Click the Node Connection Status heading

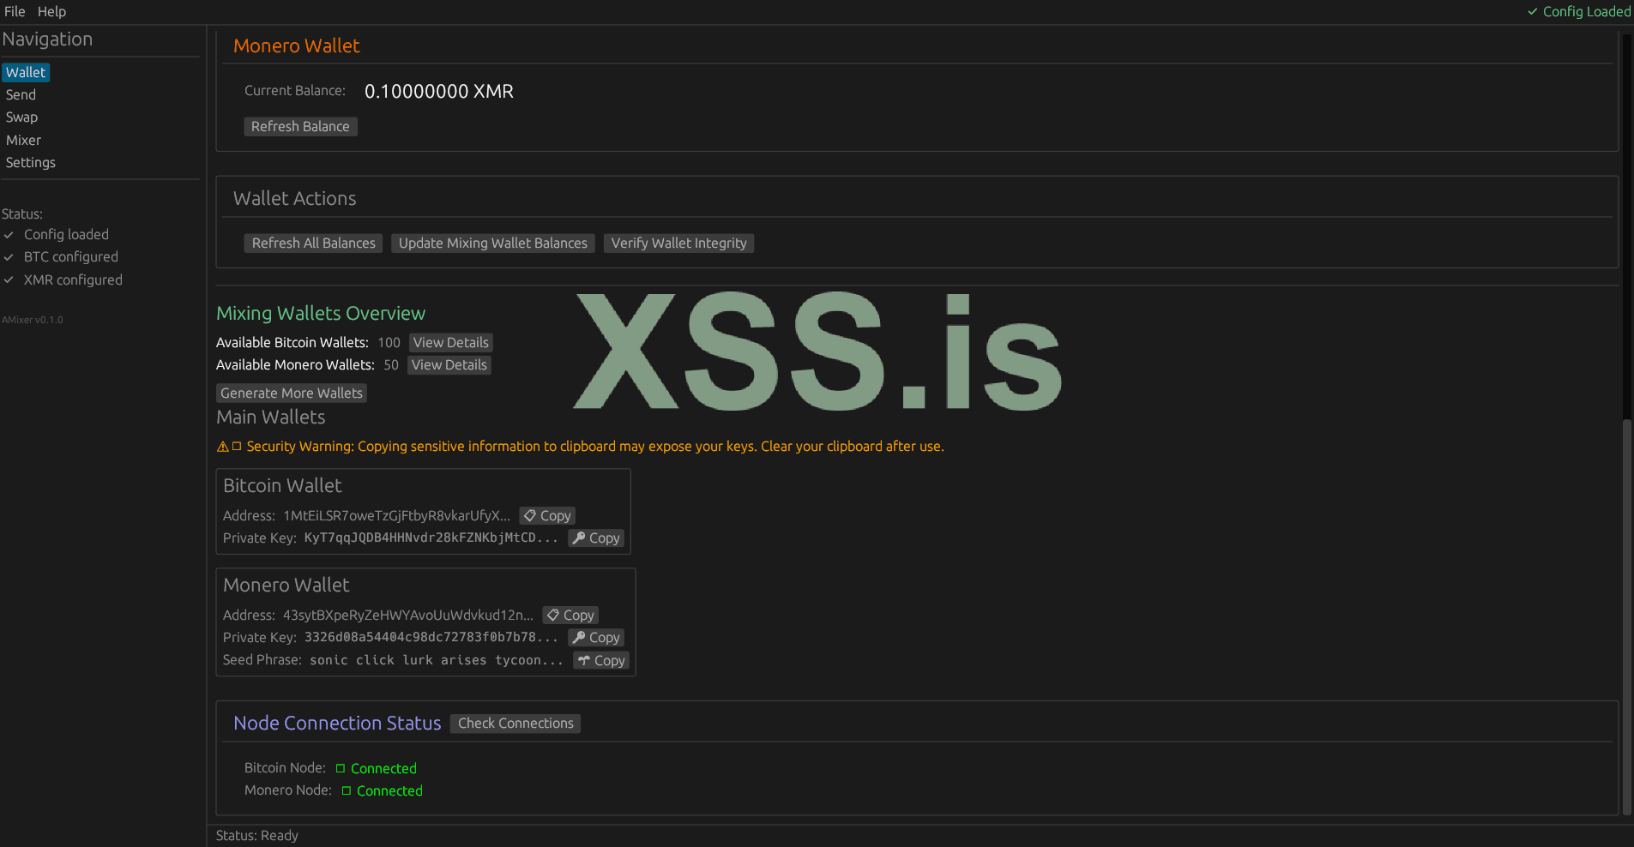(x=337, y=723)
